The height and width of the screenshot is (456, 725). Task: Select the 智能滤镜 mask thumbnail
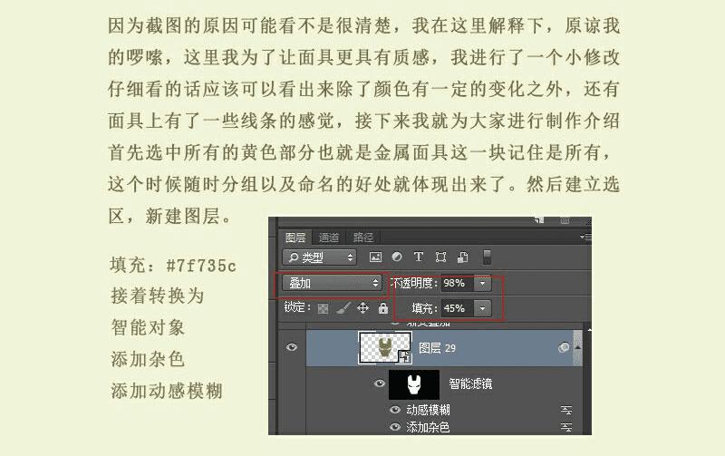[x=414, y=384]
